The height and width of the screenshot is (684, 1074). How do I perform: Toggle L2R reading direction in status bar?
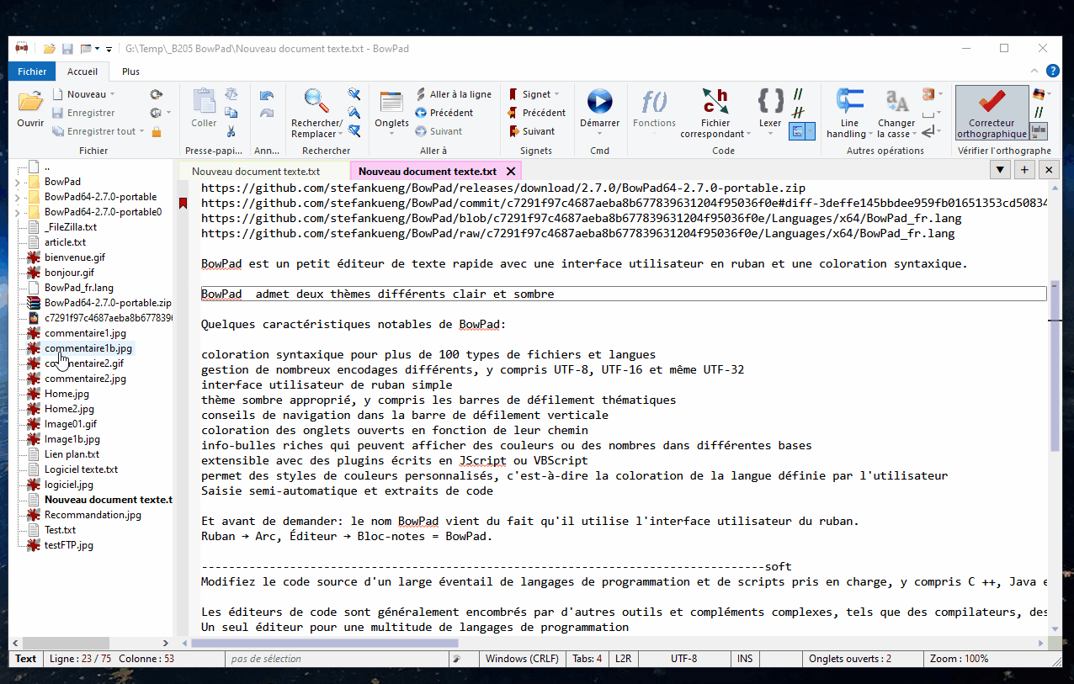[624, 659]
